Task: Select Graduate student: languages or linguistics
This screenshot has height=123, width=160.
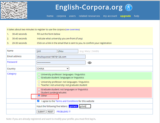Action: pos(39,77)
